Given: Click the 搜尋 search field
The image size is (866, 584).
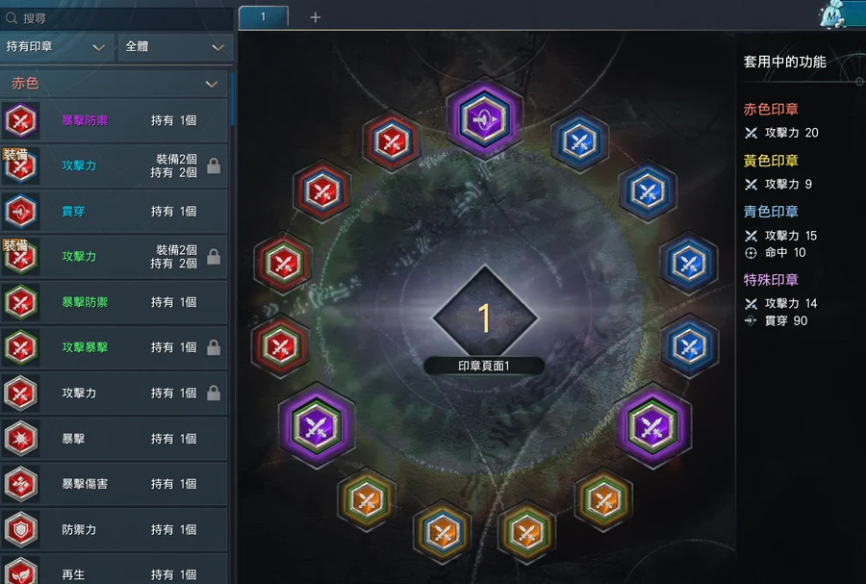Looking at the screenshot, I should coord(116,18).
